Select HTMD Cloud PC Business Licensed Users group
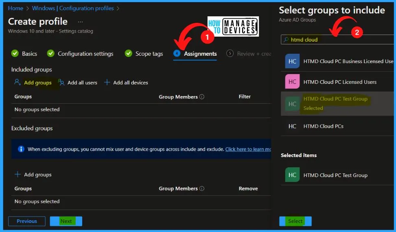 pyautogui.click(x=337, y=61)
